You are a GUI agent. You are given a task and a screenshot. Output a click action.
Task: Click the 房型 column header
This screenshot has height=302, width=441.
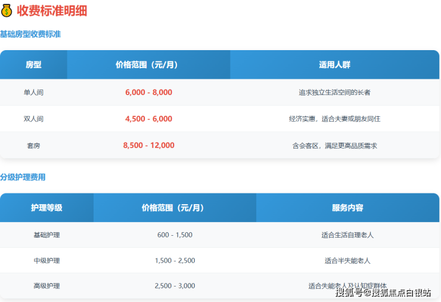tap(33, 64)
